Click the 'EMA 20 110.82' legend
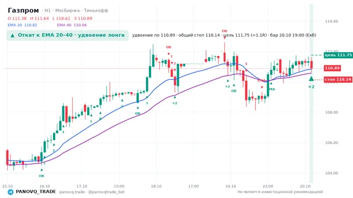353x198 pixels. (23, 25)
